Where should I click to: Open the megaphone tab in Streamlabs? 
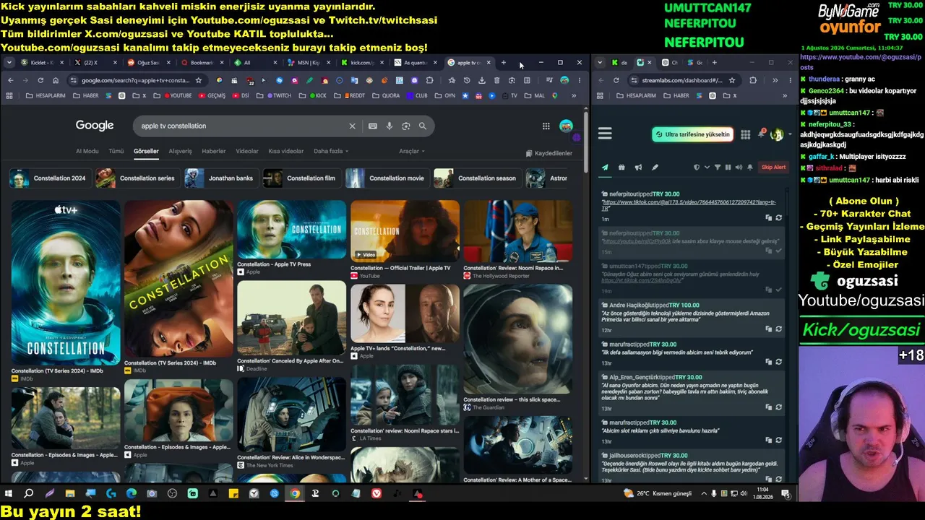coord(638,168)
